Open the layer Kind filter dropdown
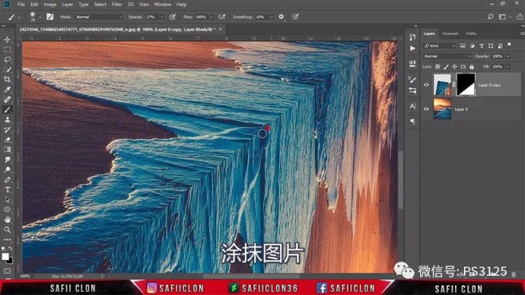Viewport: 525px width, 295px height. point(439,46)
